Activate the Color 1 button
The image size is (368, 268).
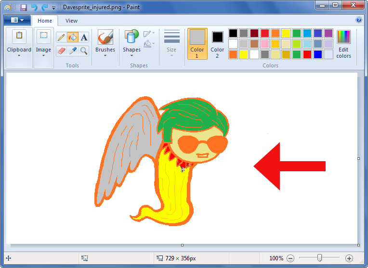(197, 44)
